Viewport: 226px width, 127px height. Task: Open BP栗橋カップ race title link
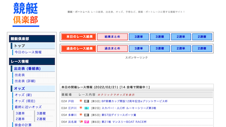coord(135,101)
